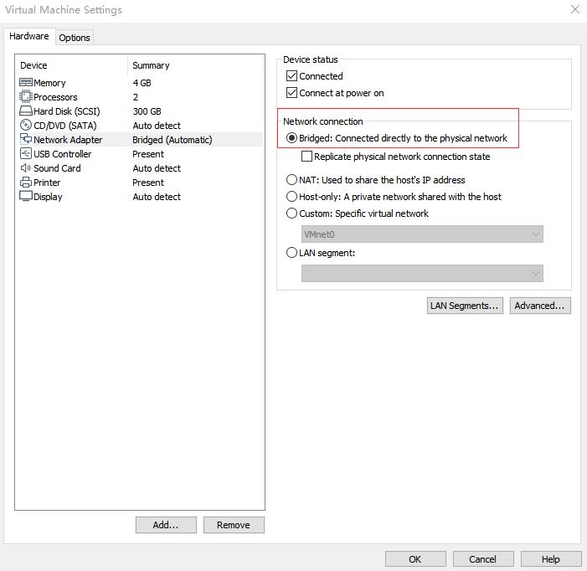Screen dimensions: 587x571
Task: Toggle Connect at power on
Action: coord(291,93)
